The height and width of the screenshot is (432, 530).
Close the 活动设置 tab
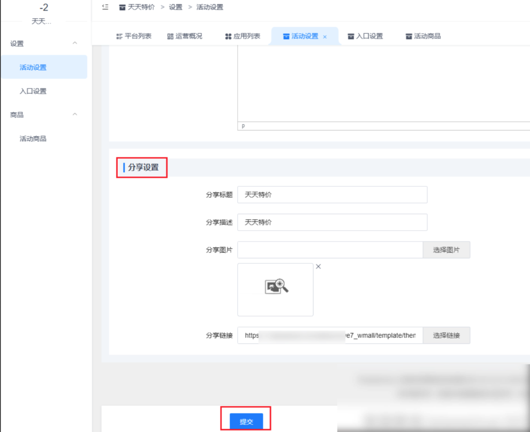pos(325,37)
